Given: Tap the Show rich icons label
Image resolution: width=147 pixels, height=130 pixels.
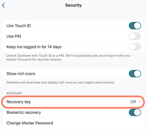Looking at the screenshot, I should [x=21, y=74].
